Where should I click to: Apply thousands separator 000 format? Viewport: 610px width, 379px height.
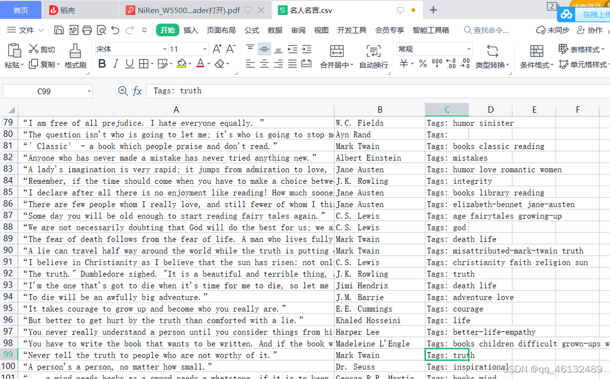point(437,64)
